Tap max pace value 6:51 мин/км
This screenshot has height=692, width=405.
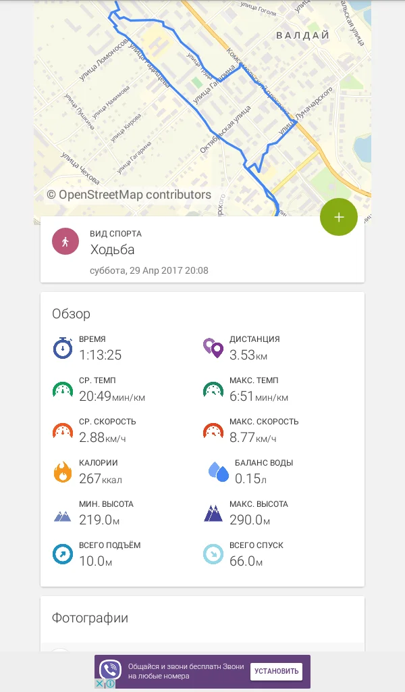tap(259, 396)
